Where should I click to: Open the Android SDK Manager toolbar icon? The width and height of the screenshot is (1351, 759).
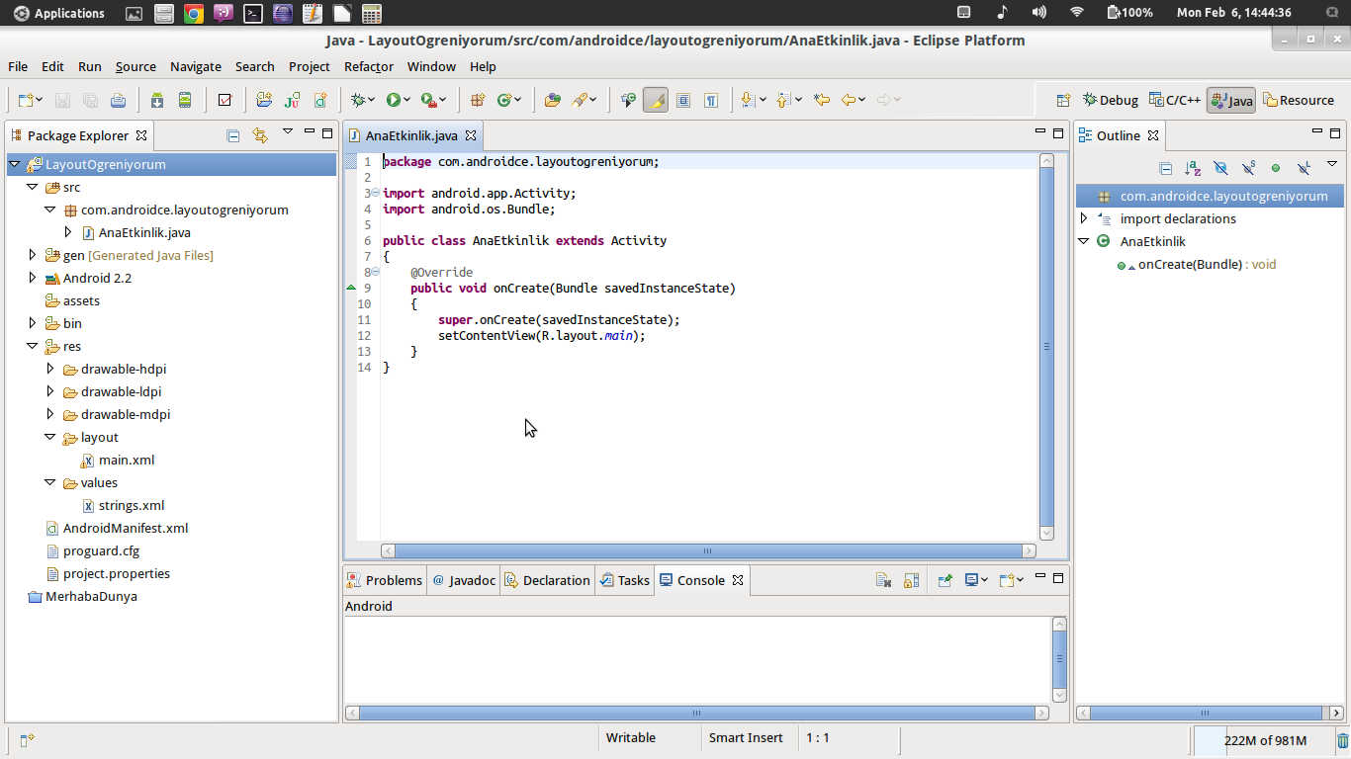(x=157, y=100)
